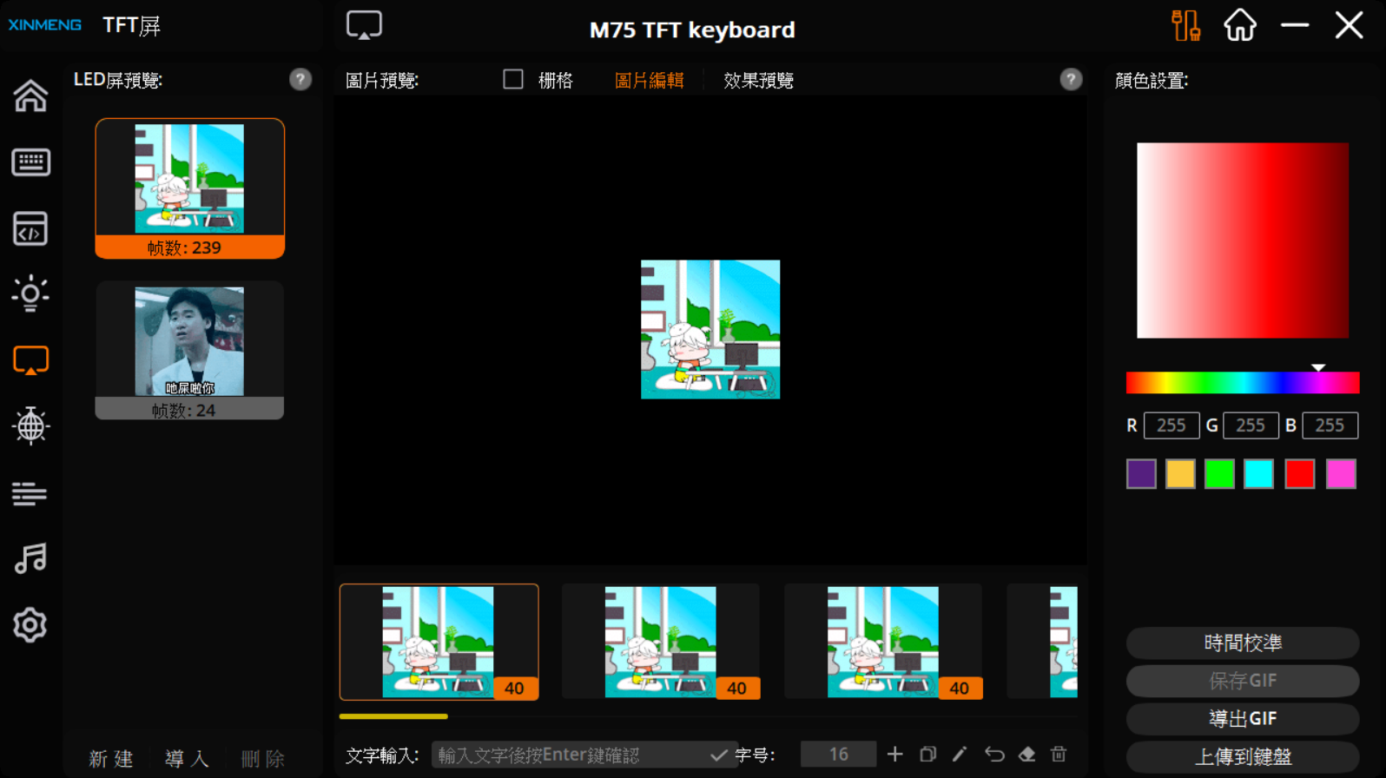The height and width of the screenshot is (778, 1386).
Task: Click the 字号 font size field
Action: point(838,755)
